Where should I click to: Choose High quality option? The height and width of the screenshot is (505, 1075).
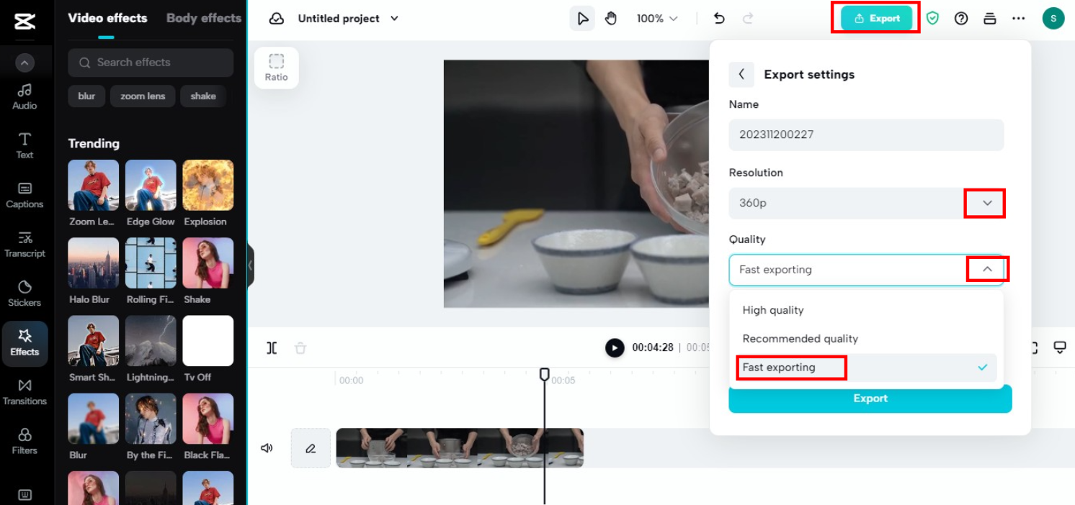pyautogui.click(x=773, y=310)
